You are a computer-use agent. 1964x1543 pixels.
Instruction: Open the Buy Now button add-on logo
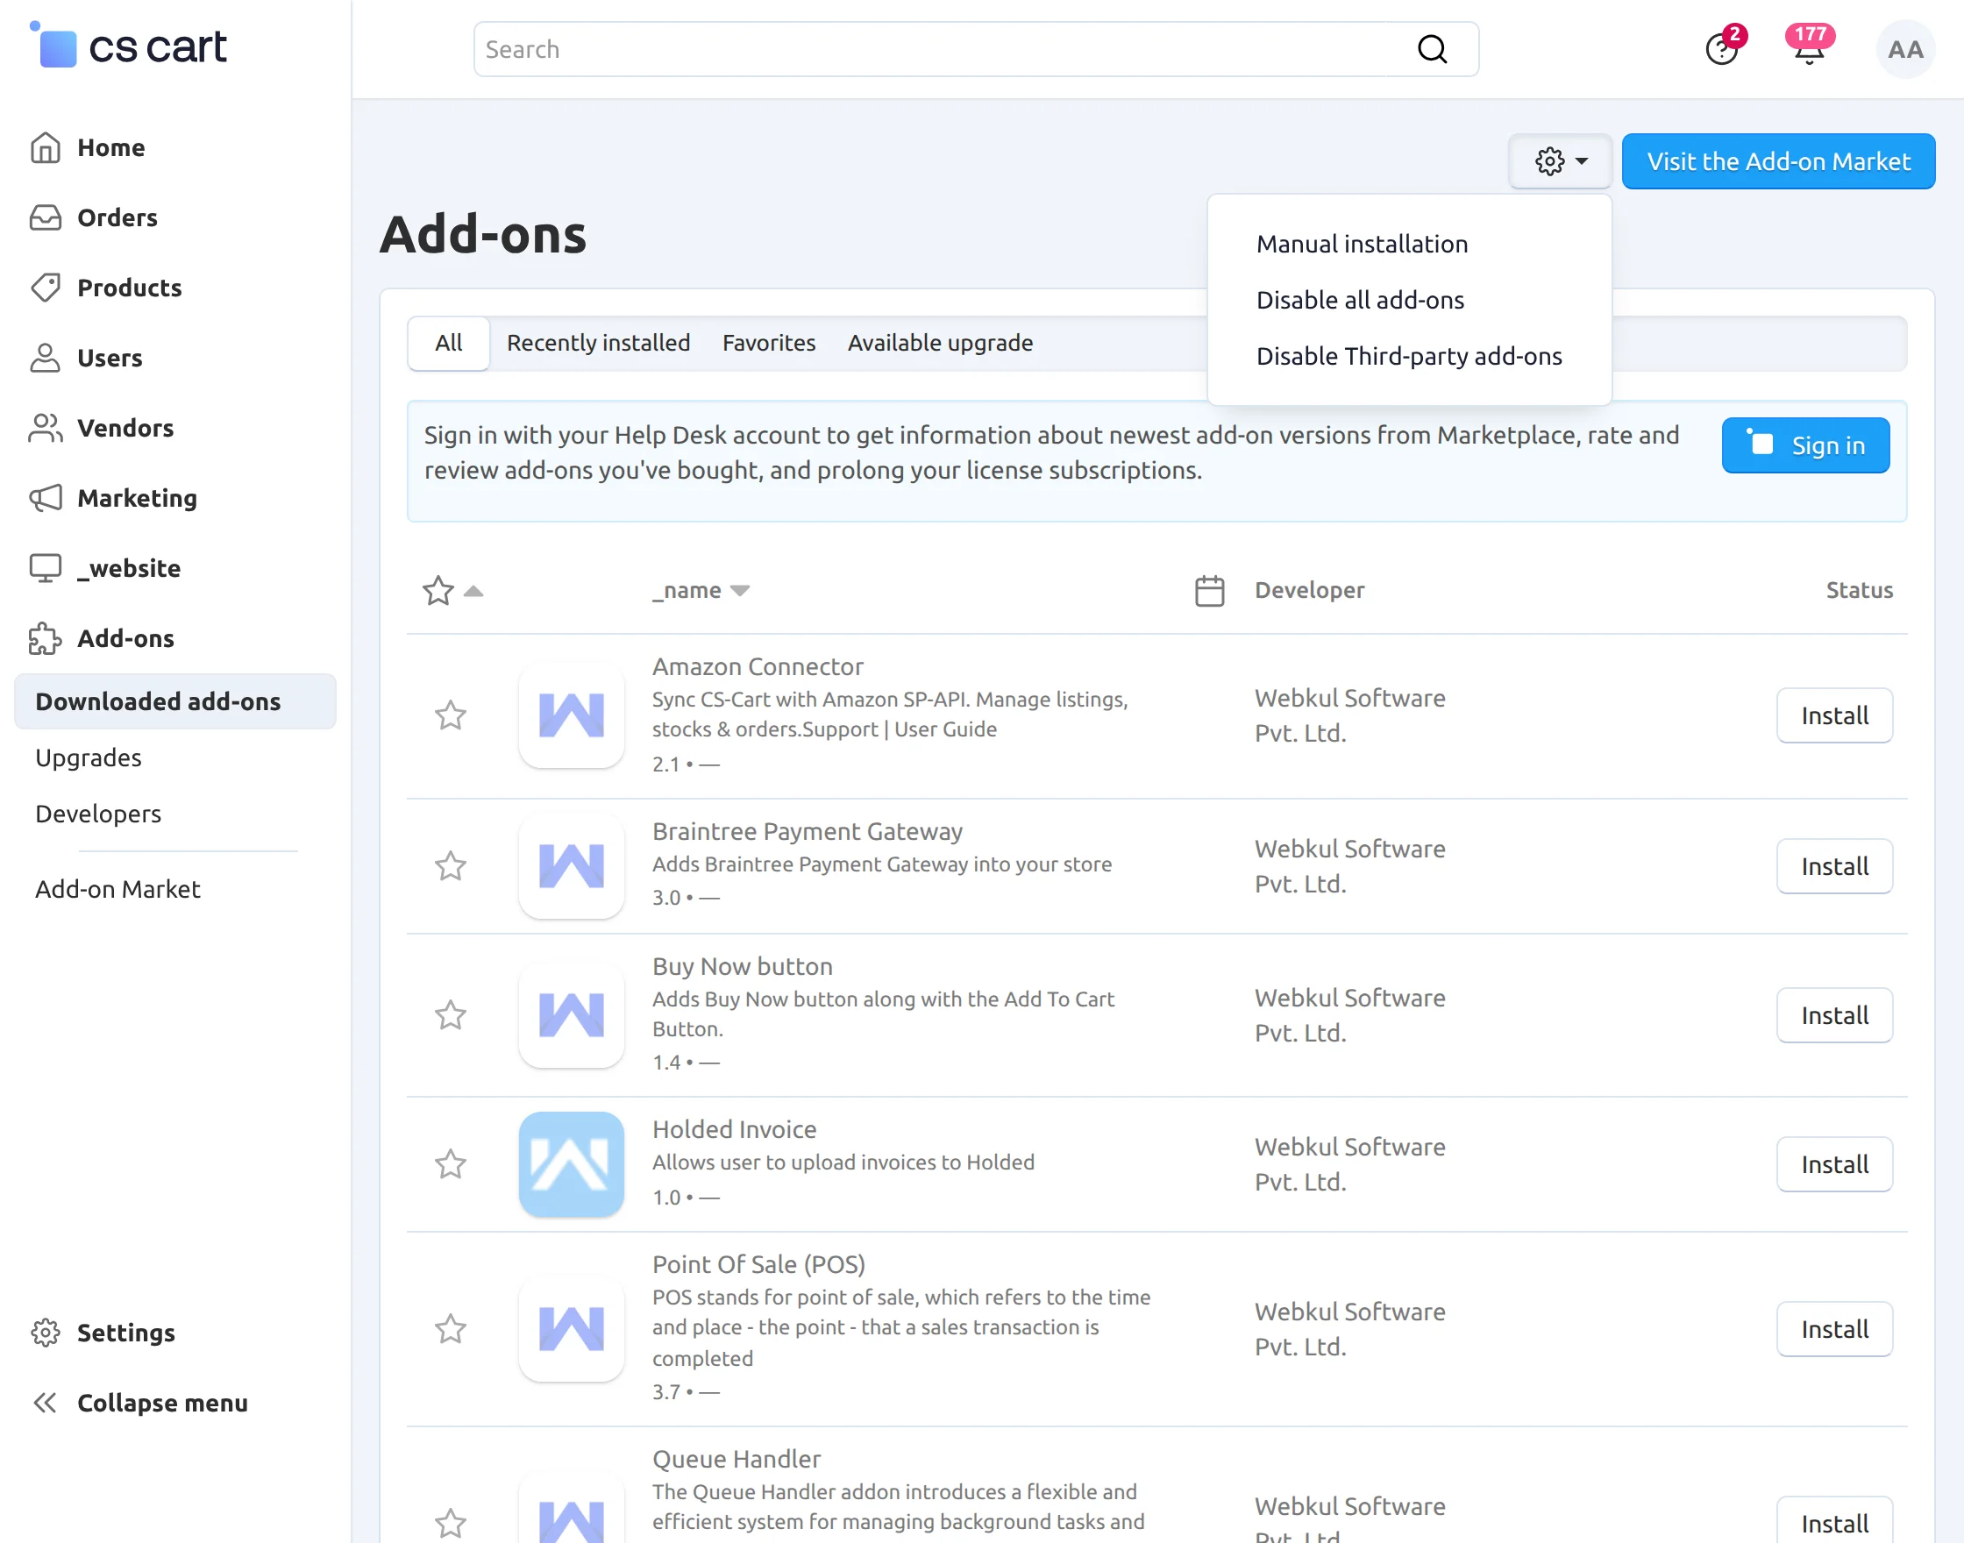point(571,1015)
